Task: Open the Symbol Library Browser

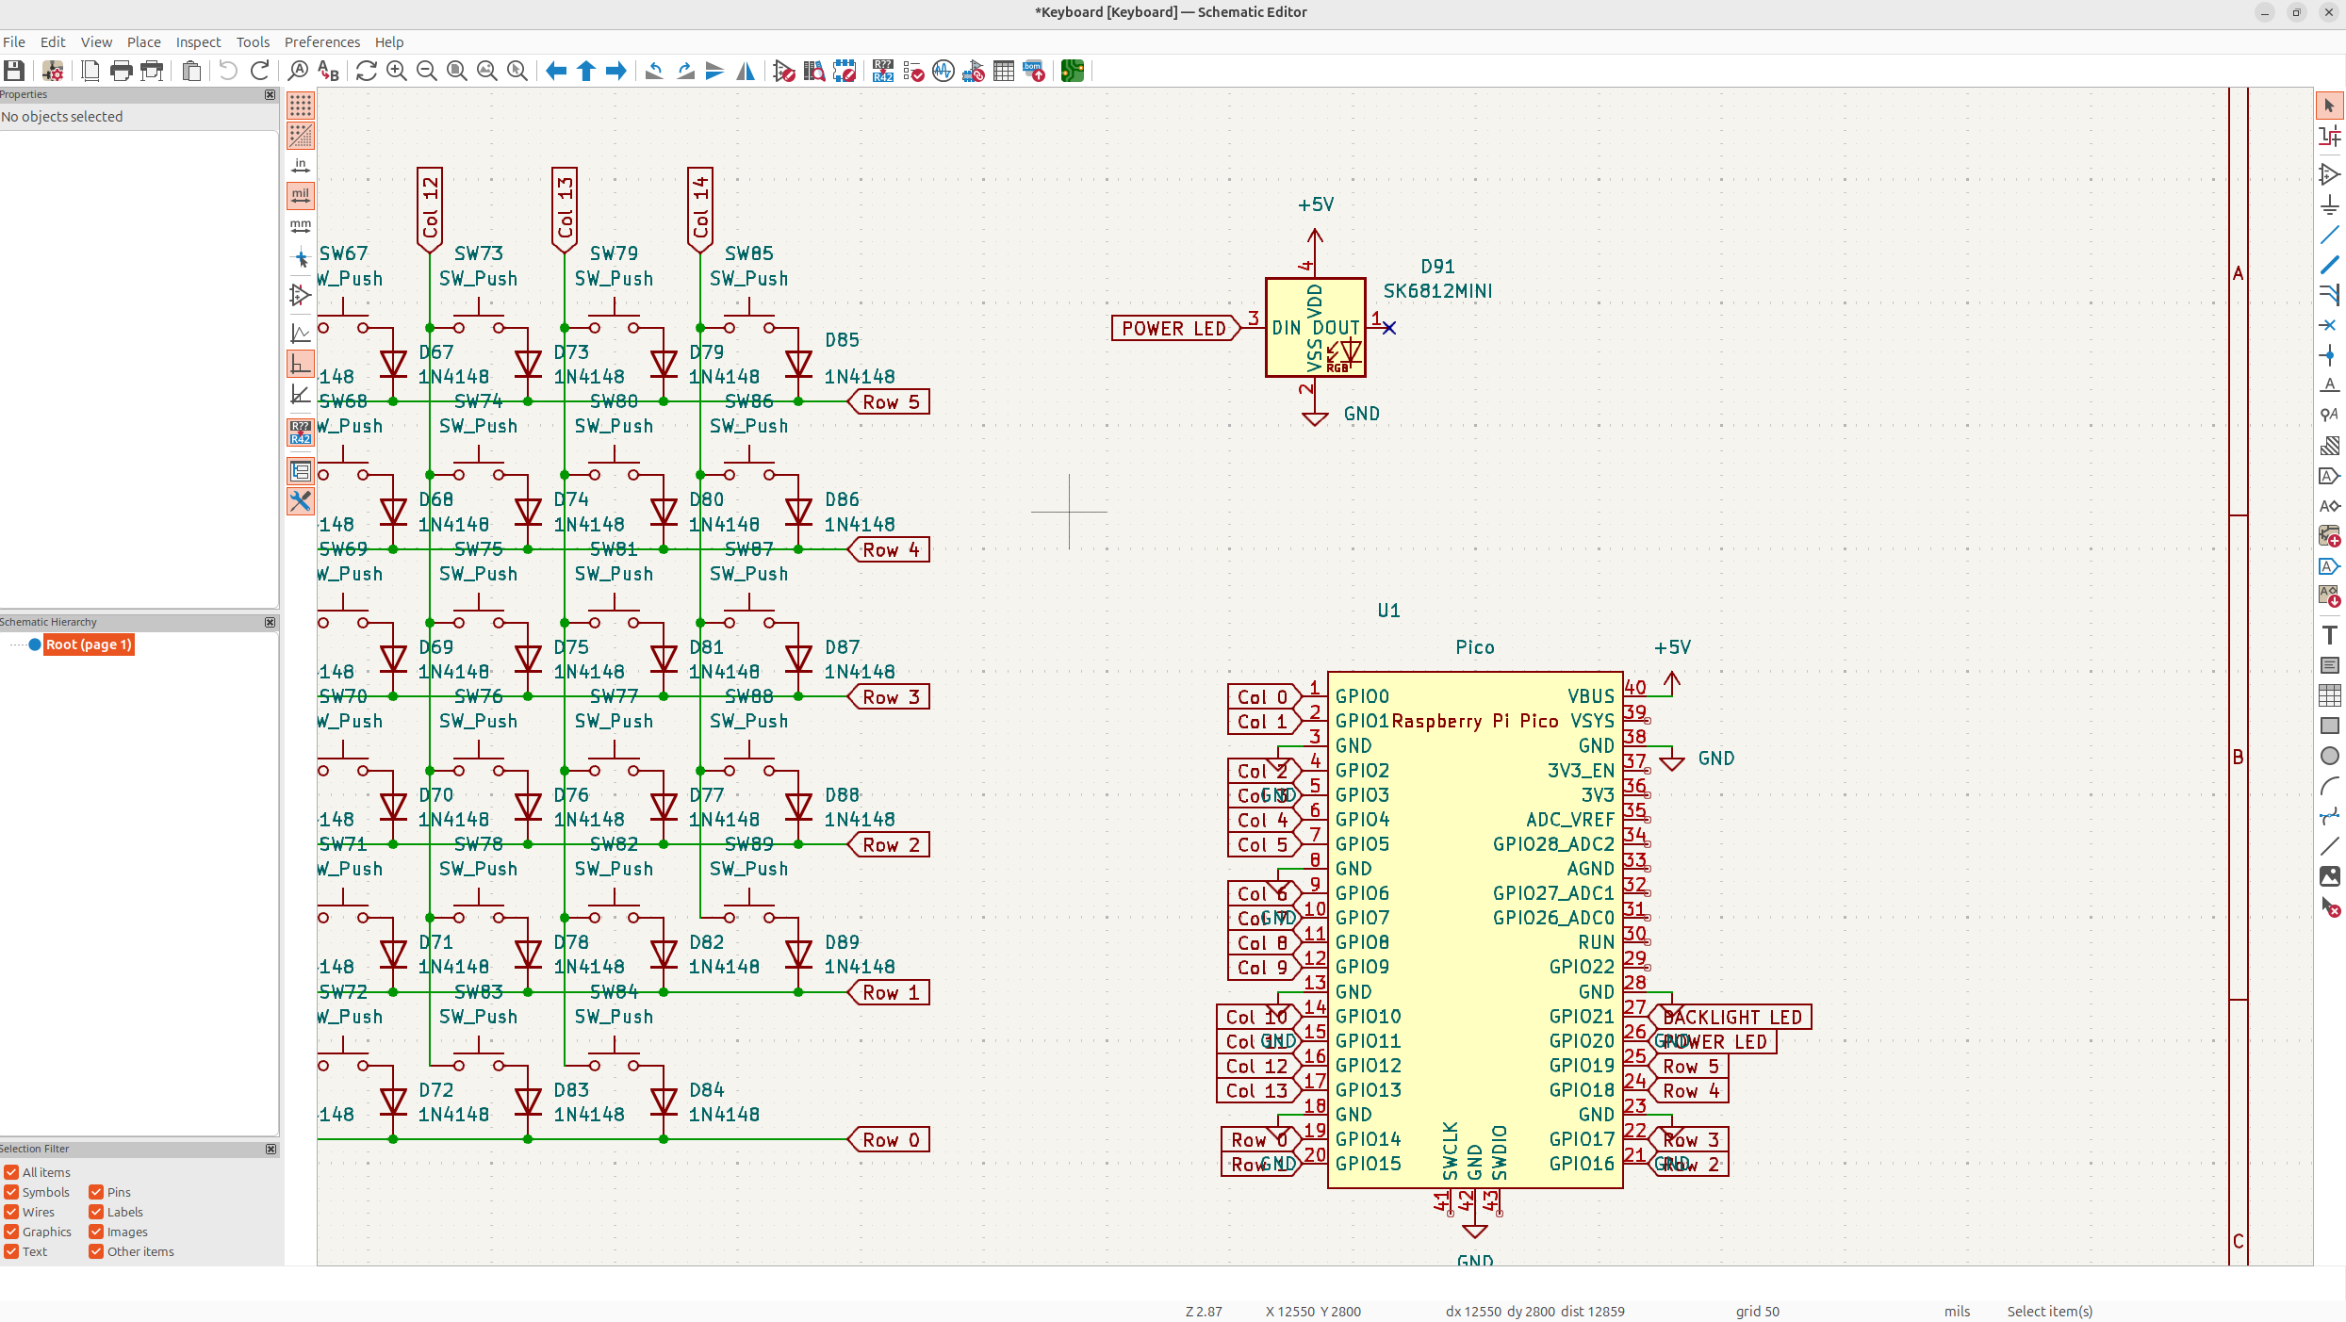Action: pos(814,71)
